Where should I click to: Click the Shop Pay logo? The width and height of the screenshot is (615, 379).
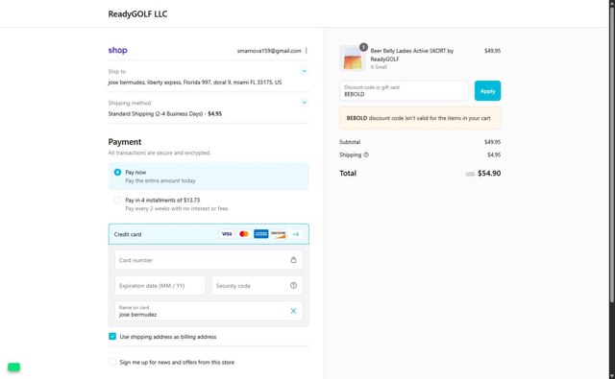117,50
